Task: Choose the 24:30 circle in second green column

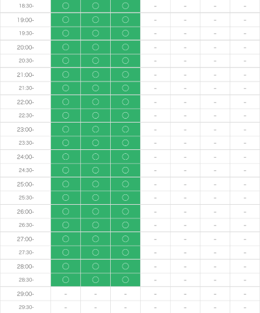Action: (96, 170)
